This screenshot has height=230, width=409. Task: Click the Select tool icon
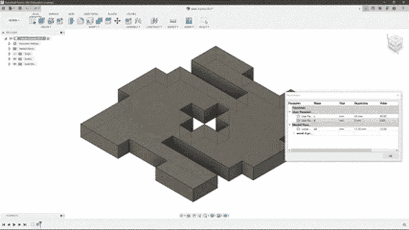pyautogui.click(x=204, y=21)
